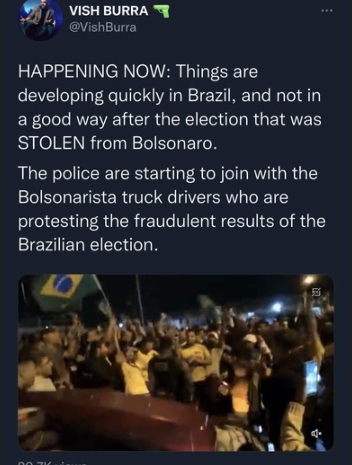The width and height of the screenshot is (352, 465).
Task: Click the word Bolsonarista in the tweet
Action: [x=67, y=197]
